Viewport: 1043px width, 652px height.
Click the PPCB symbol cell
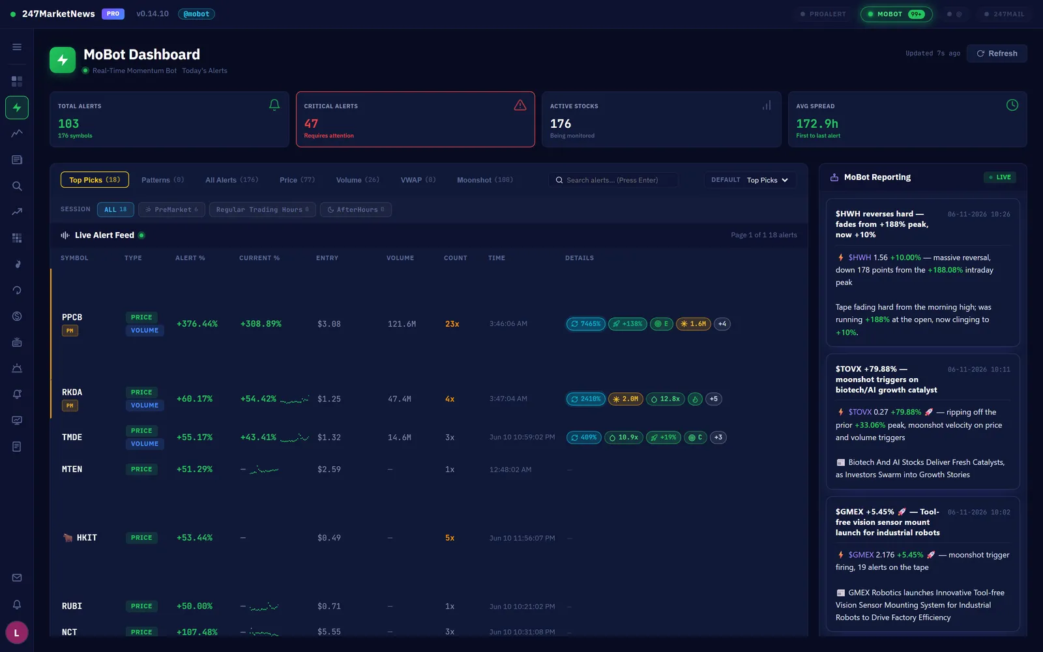point(72,318)
